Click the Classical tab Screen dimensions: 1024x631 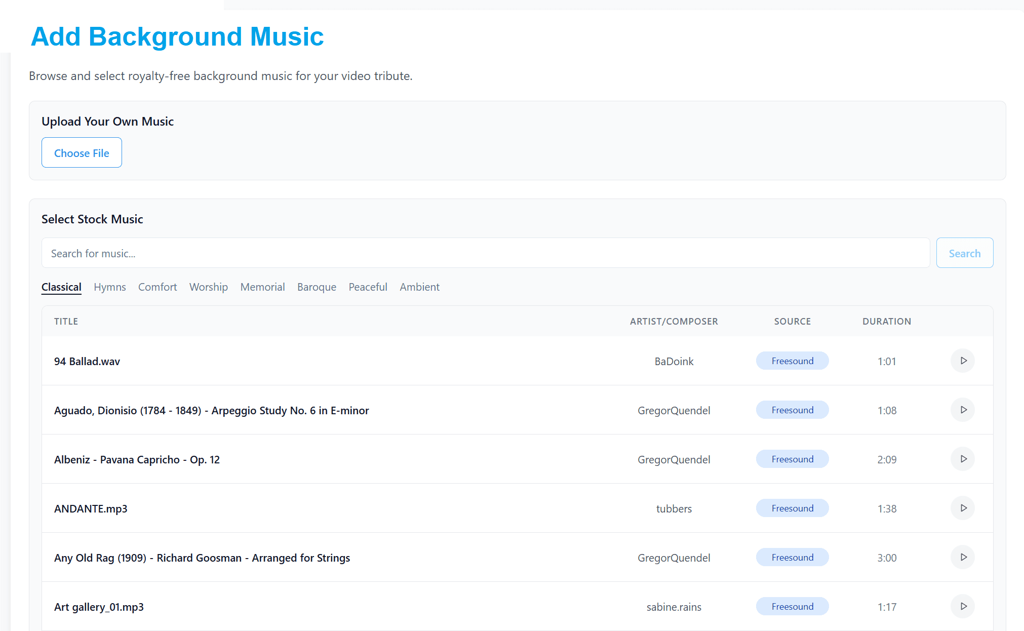pyautogui.click(x=61, y=287)
